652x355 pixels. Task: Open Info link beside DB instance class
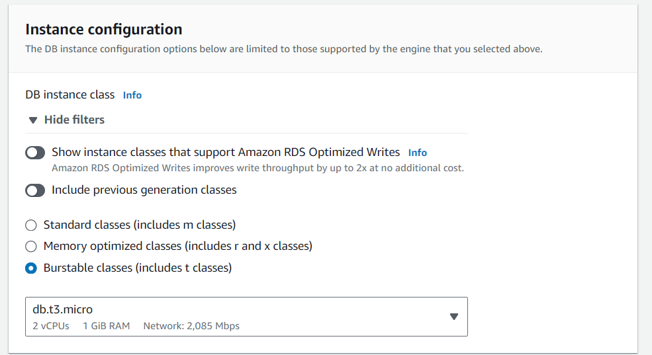(x=132, y=95)
